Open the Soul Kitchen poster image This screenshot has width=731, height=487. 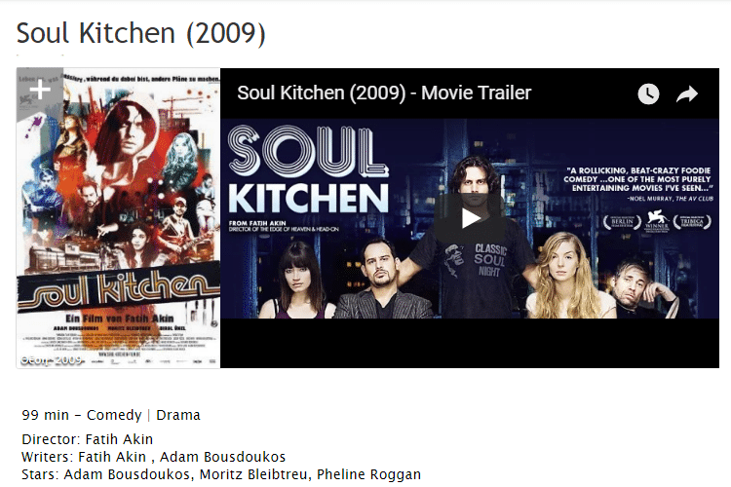118,218
